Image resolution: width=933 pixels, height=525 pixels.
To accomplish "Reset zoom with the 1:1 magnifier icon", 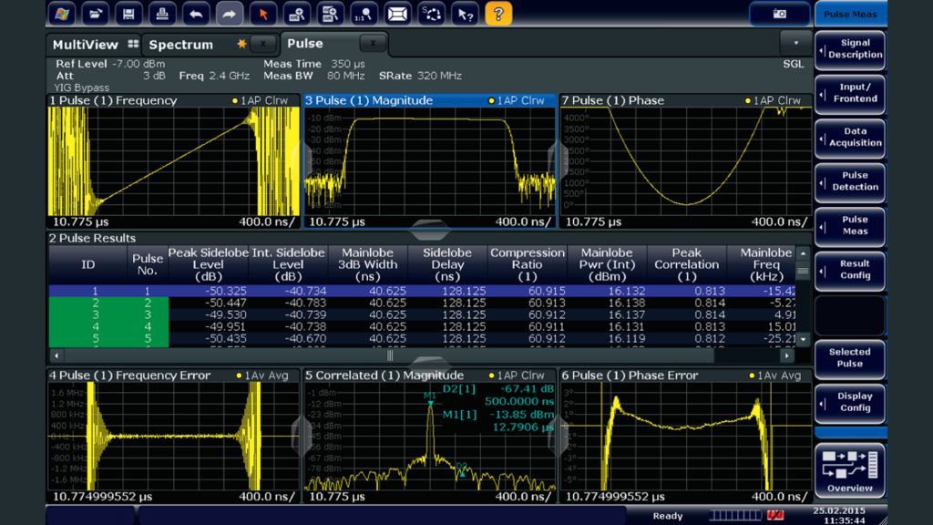I will tap(364, 14).
